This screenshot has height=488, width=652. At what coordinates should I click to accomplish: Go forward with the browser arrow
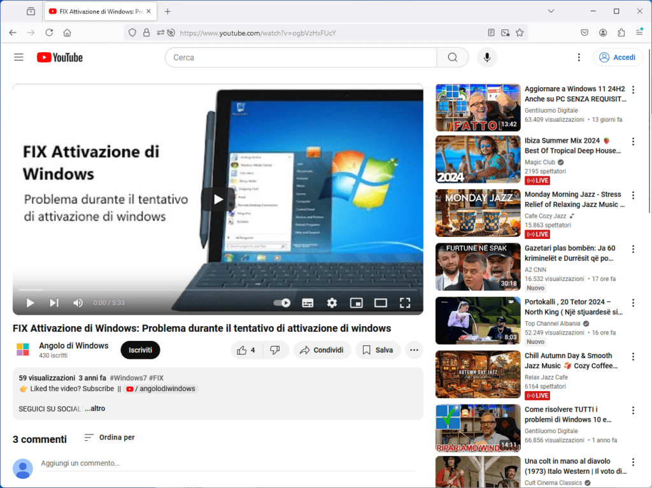pyautogui.click(x=31, y=32)
